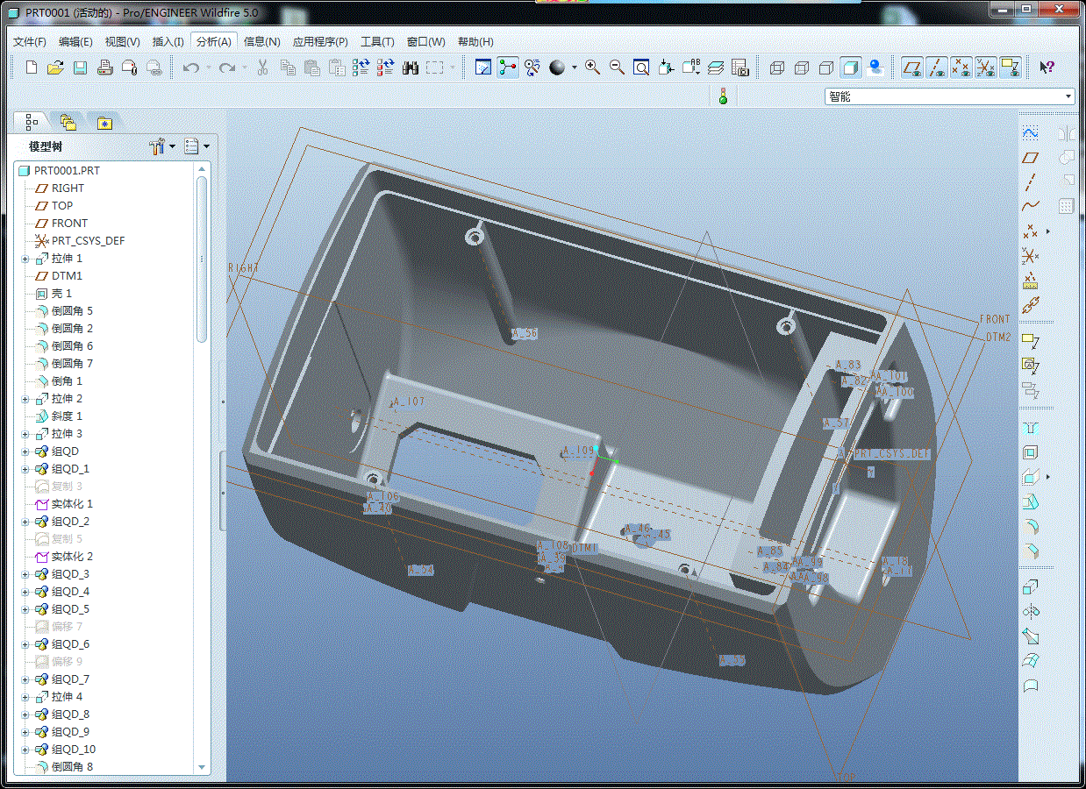Select the Extrude tool in right toolbar
Viewport: 1086px width, 789px height.
pyautogui.click(x=1031, y=587)
